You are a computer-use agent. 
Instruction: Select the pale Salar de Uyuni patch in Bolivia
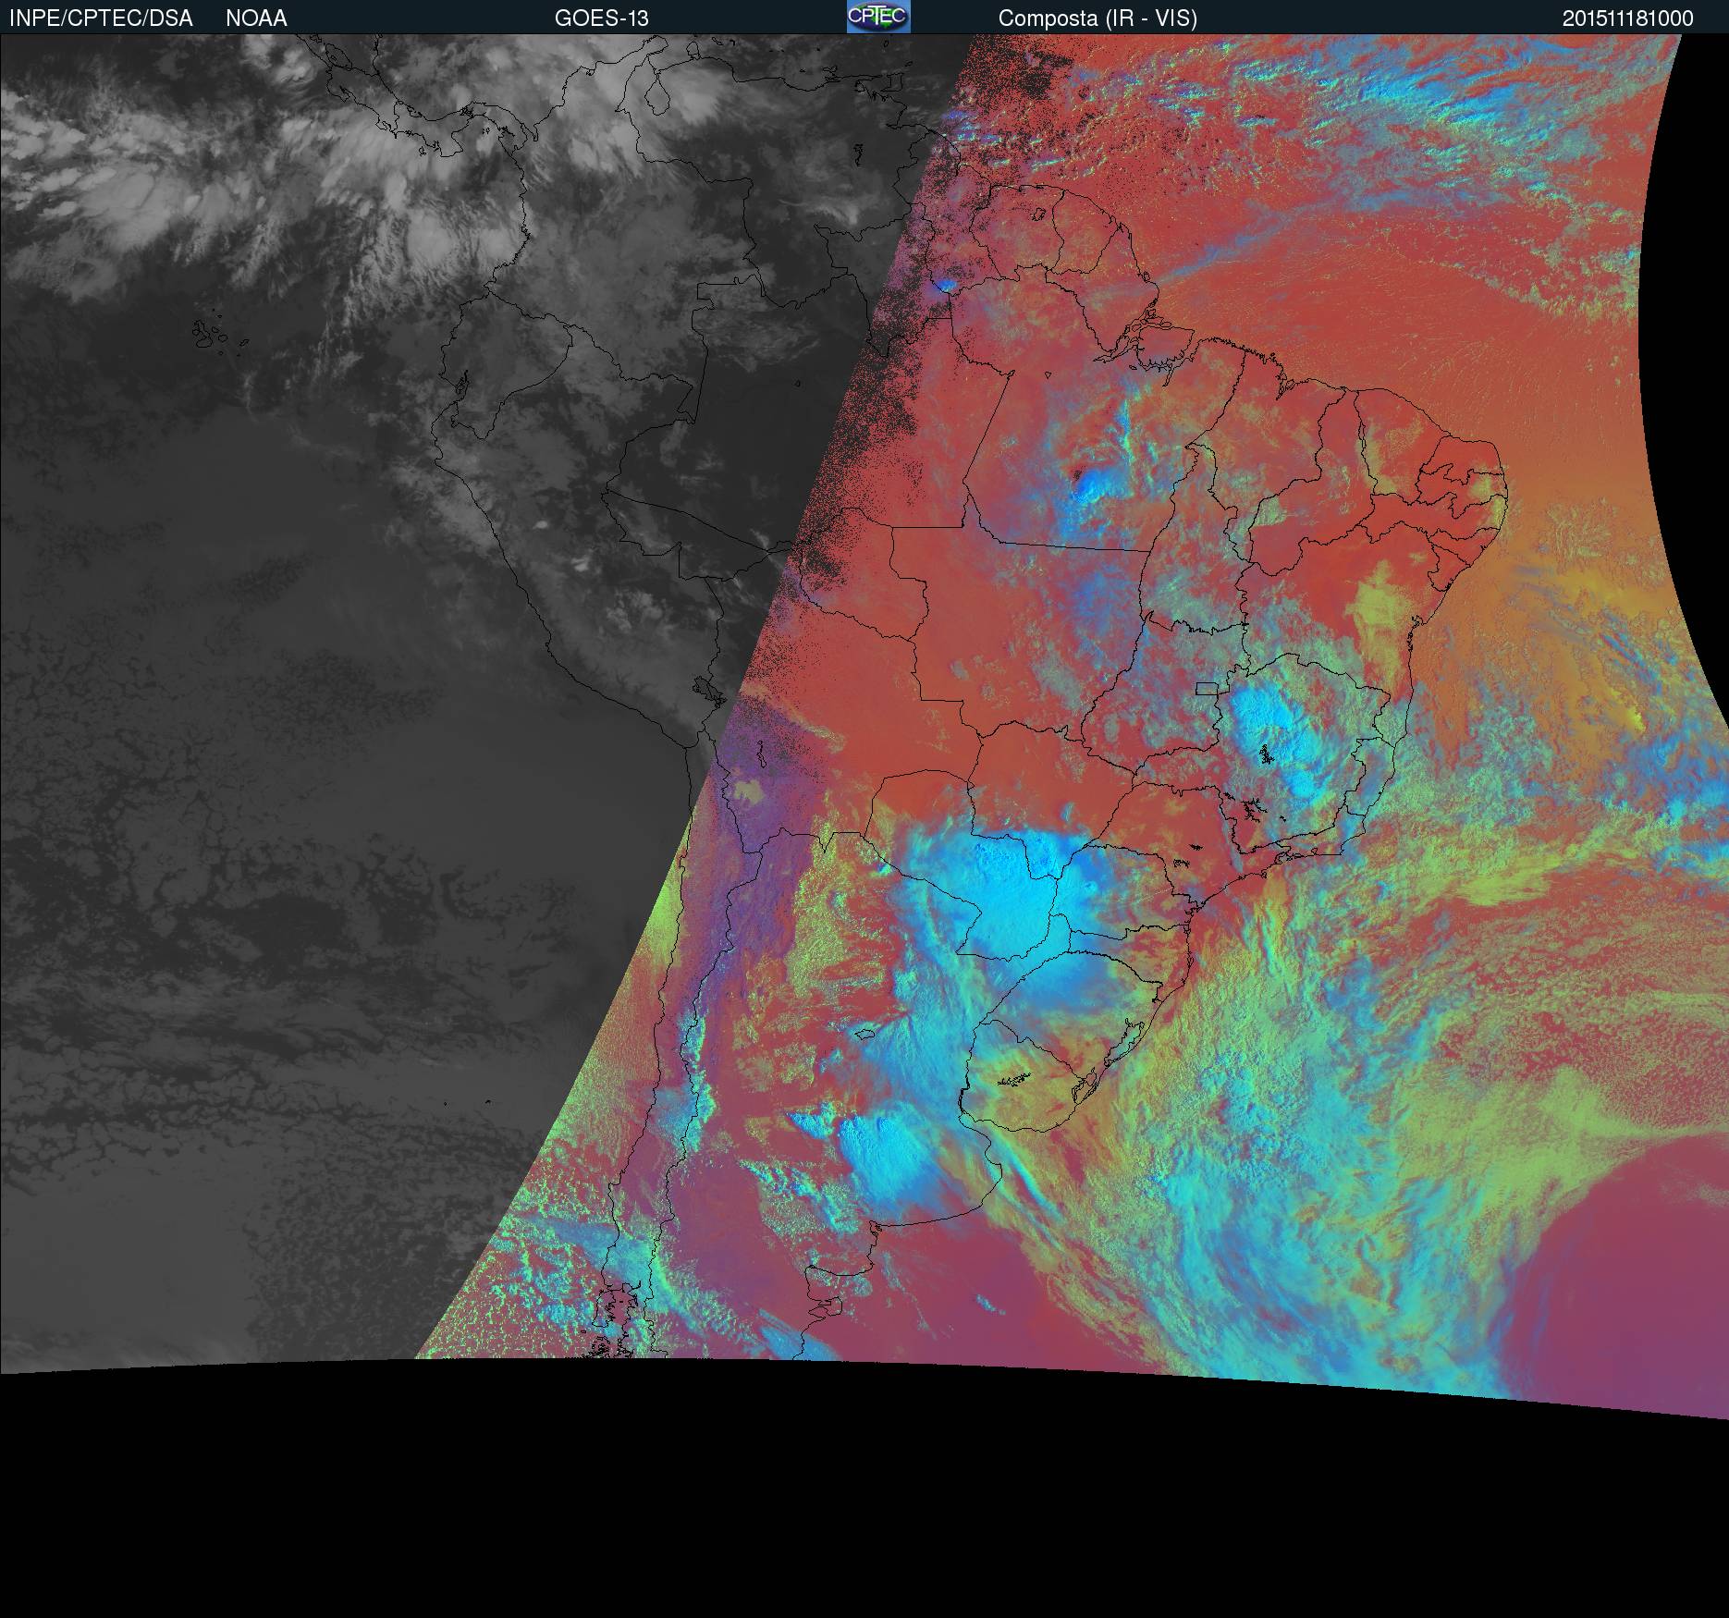pyautogui.click(x=747, y=791)
